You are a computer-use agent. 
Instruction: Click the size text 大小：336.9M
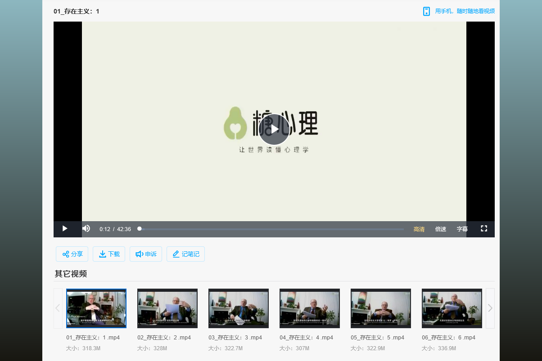pyautogui.click(x=439, y=348)
